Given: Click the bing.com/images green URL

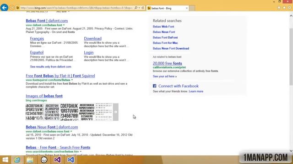Looking at the screenshot, I should click(36, 100).
